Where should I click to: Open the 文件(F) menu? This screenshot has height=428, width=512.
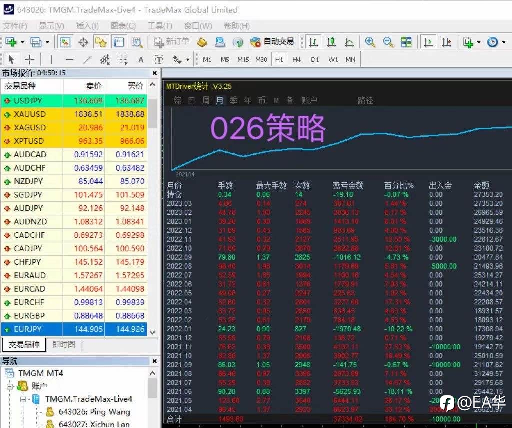pos(15,26)
